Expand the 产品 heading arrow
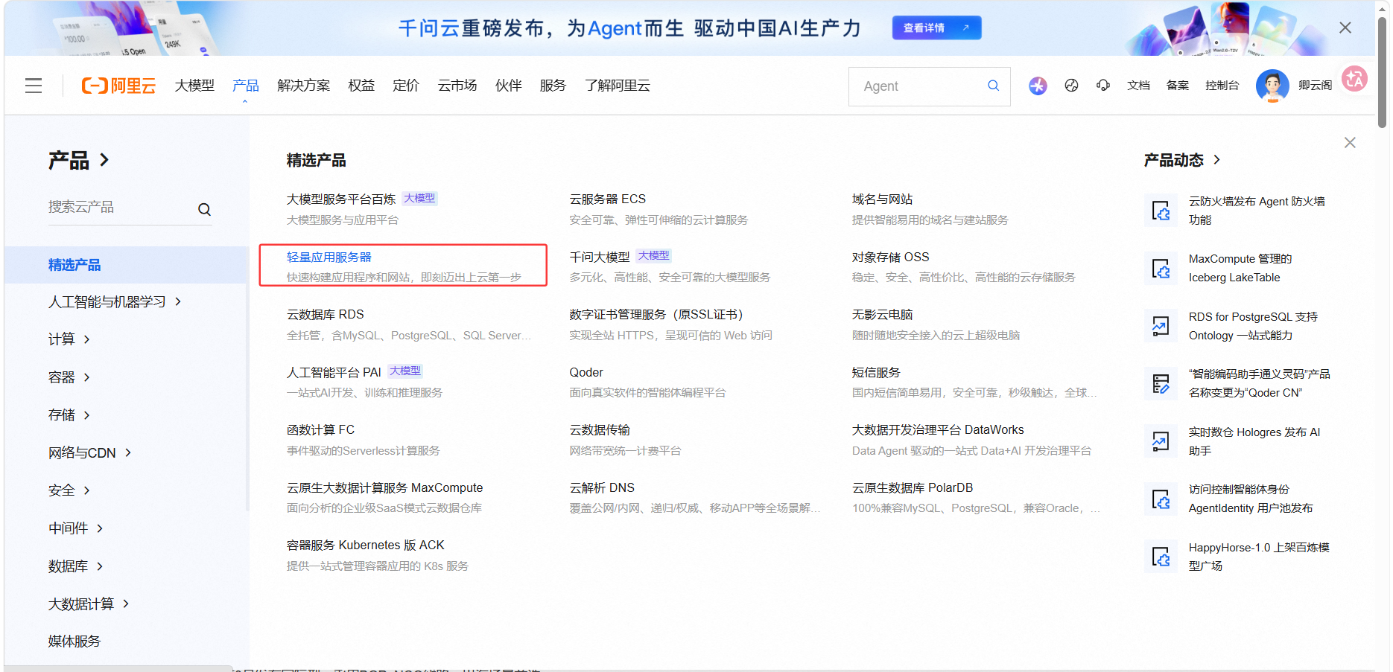This screenshot has width=1393, height=672. tap(104, 159)
